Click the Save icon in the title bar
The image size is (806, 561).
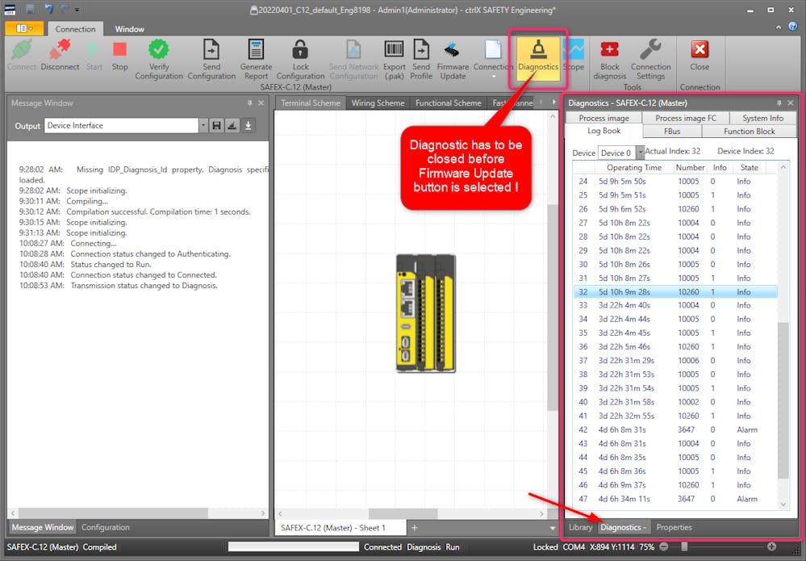(x=30, y=9)
